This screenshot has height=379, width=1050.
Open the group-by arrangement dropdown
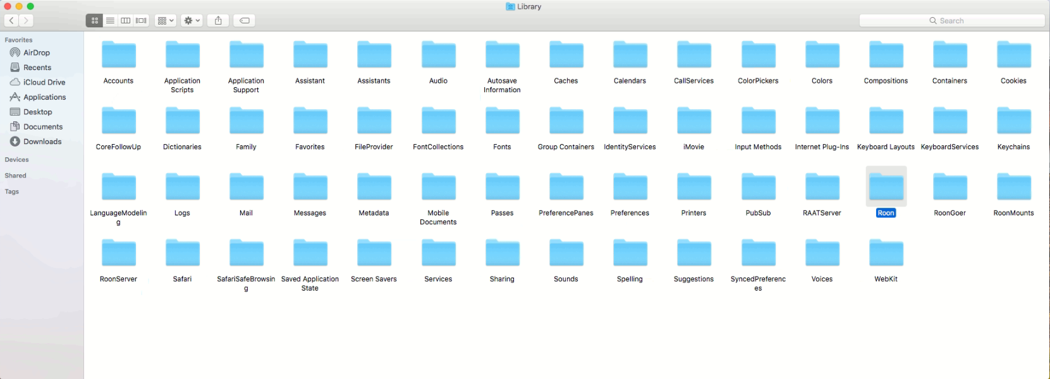pyautogui.click(x=166, y=21)
